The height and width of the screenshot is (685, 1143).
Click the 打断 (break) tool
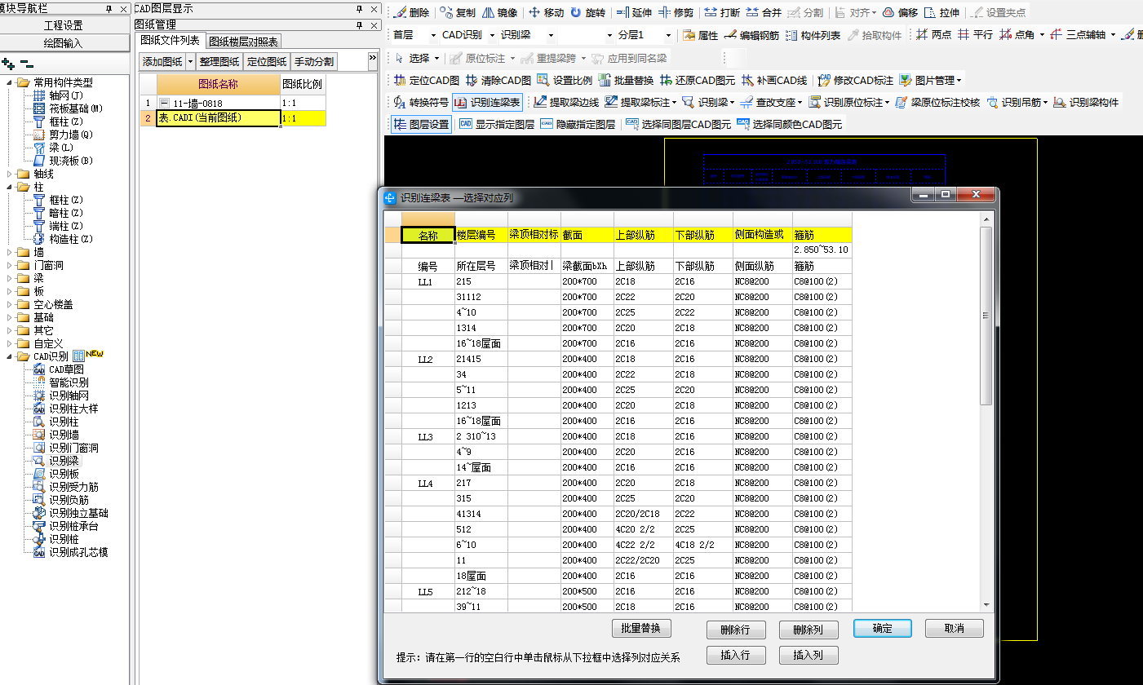(x=723, y=13)
